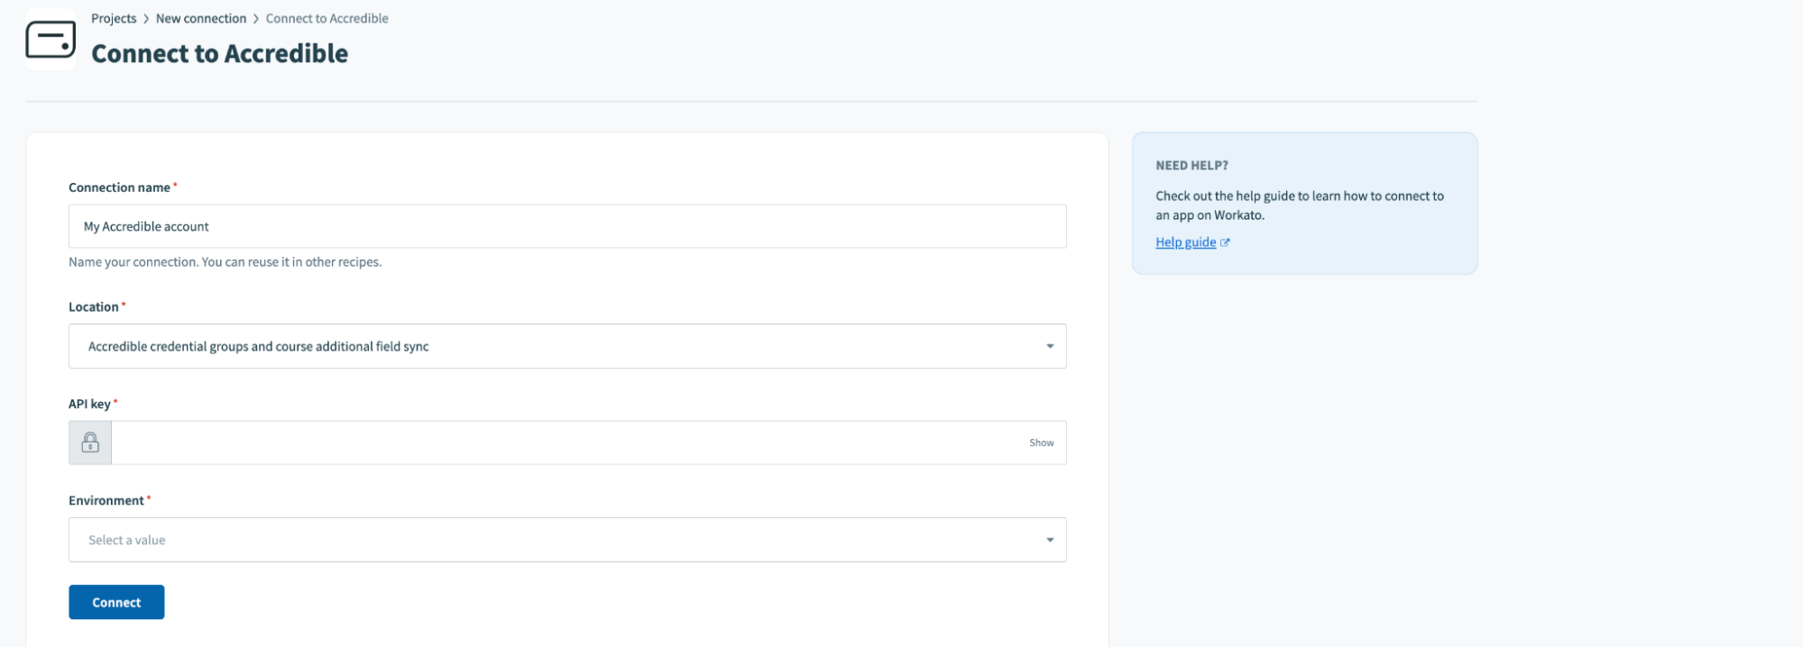Click the Connect to Accredible breadcrumb text
Image resolution: width=1803 pixels, height=648 pixels.
327,18
